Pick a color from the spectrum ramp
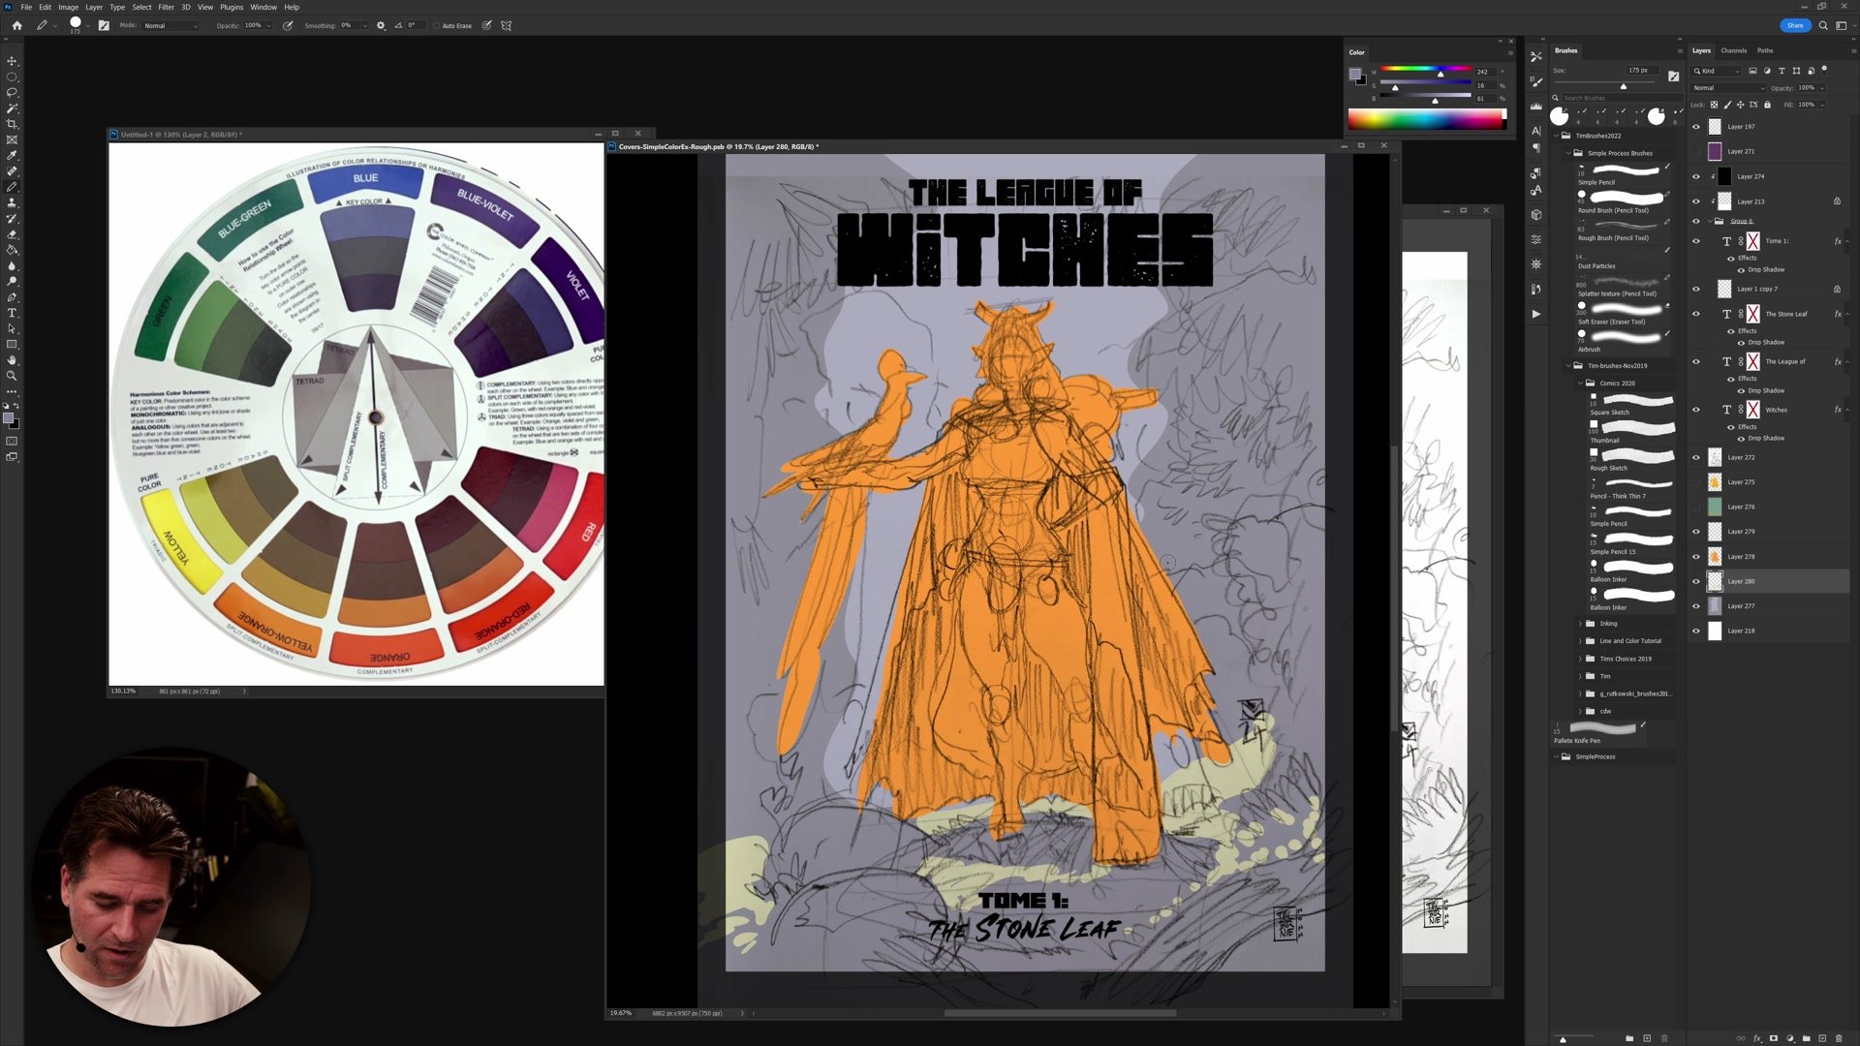1860x1046 pixels. (x=1424, y=119)
